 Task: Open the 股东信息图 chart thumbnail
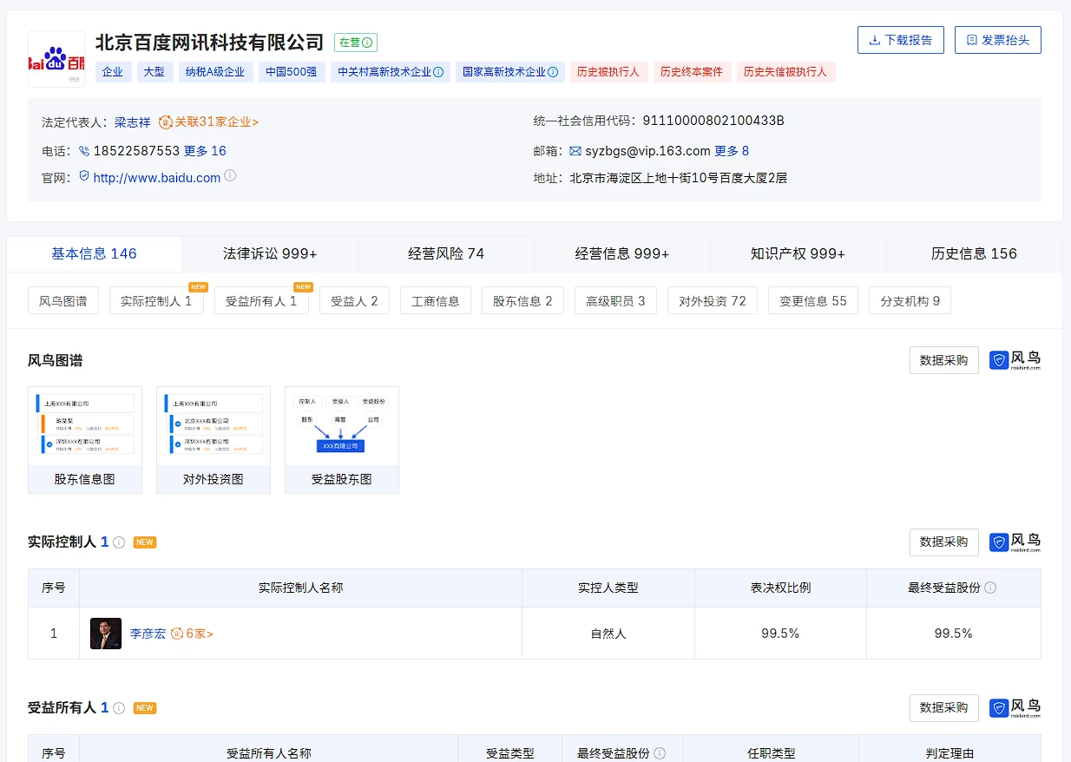click(85, 439)
